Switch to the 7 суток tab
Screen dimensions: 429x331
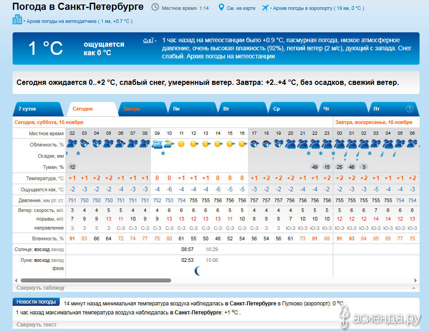[27, 109]
